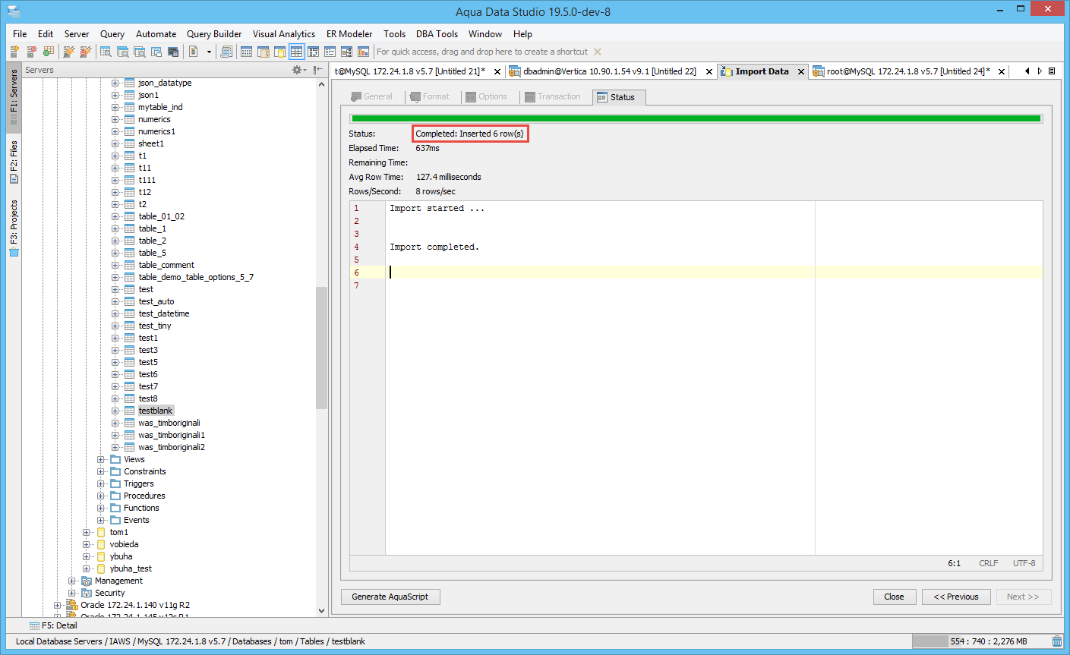Click the bar chart icon in the toolbar

coord(363,52)
